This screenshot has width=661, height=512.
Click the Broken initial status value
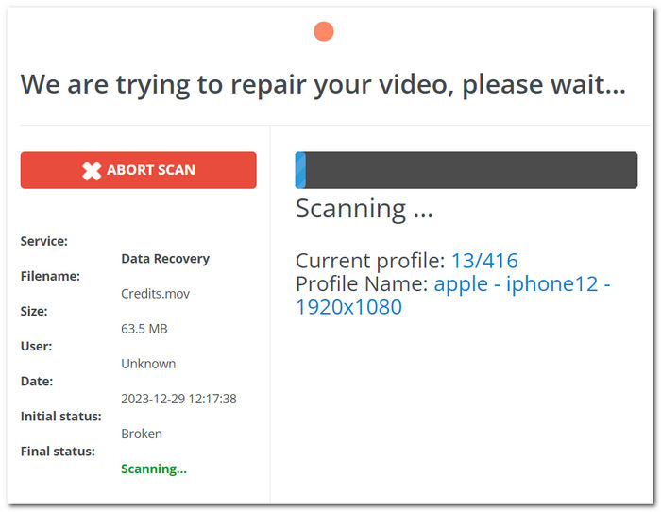[142, 434]
